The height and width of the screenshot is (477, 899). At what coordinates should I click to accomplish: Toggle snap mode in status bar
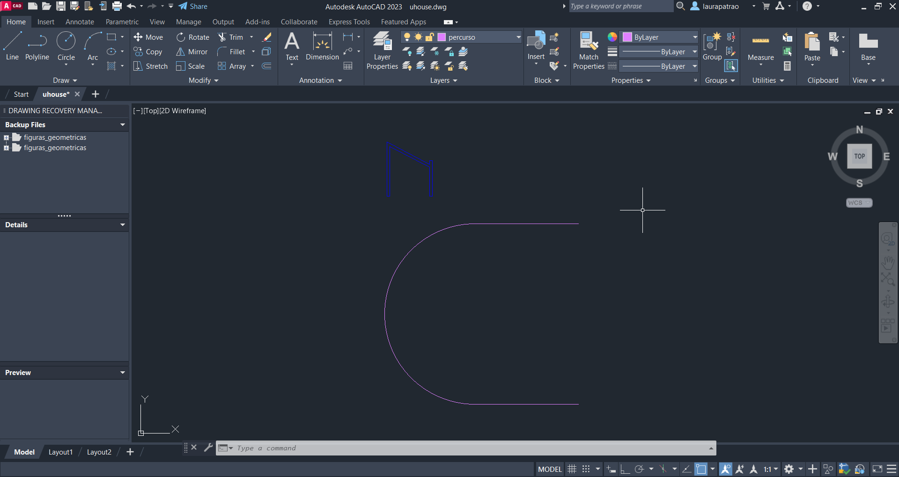coord(586,469)
